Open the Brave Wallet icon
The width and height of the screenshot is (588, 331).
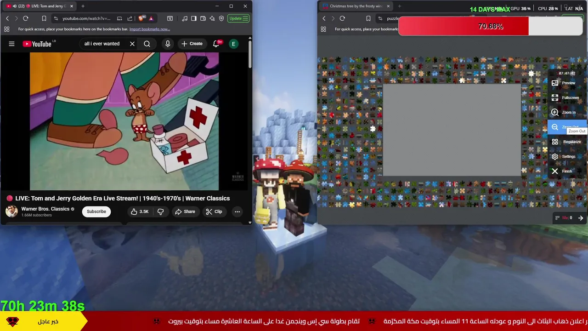click(x=203, y=18)
